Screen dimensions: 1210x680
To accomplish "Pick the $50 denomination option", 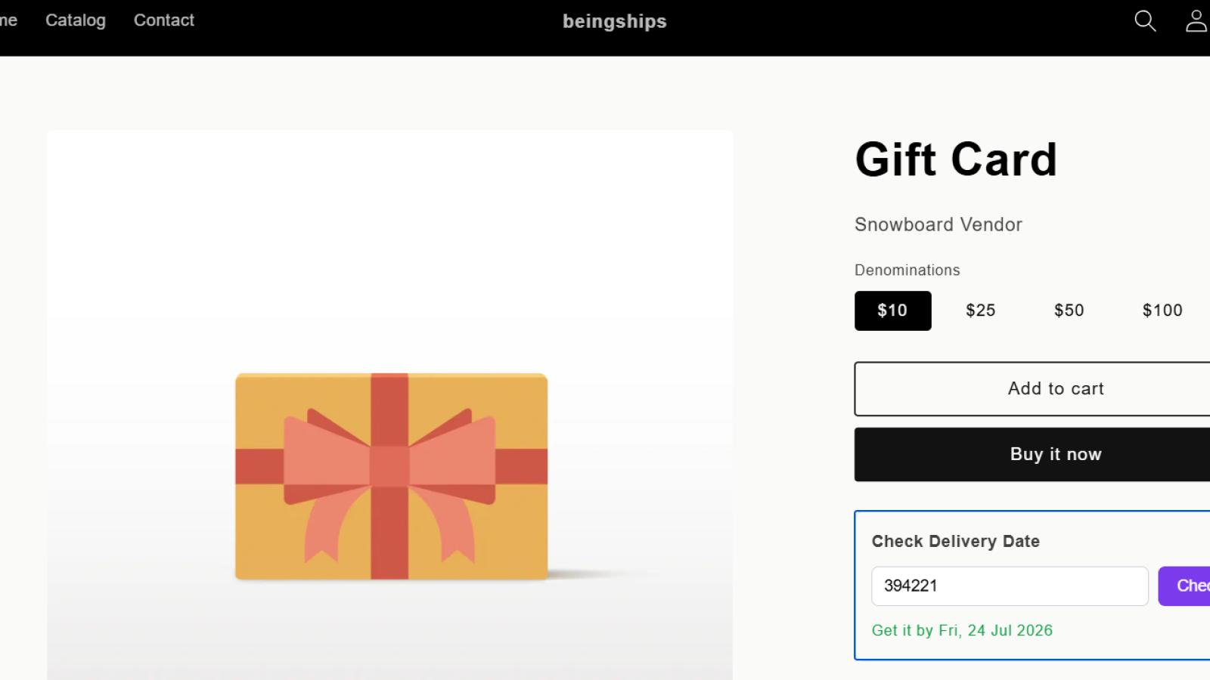I will [1069, 311].
